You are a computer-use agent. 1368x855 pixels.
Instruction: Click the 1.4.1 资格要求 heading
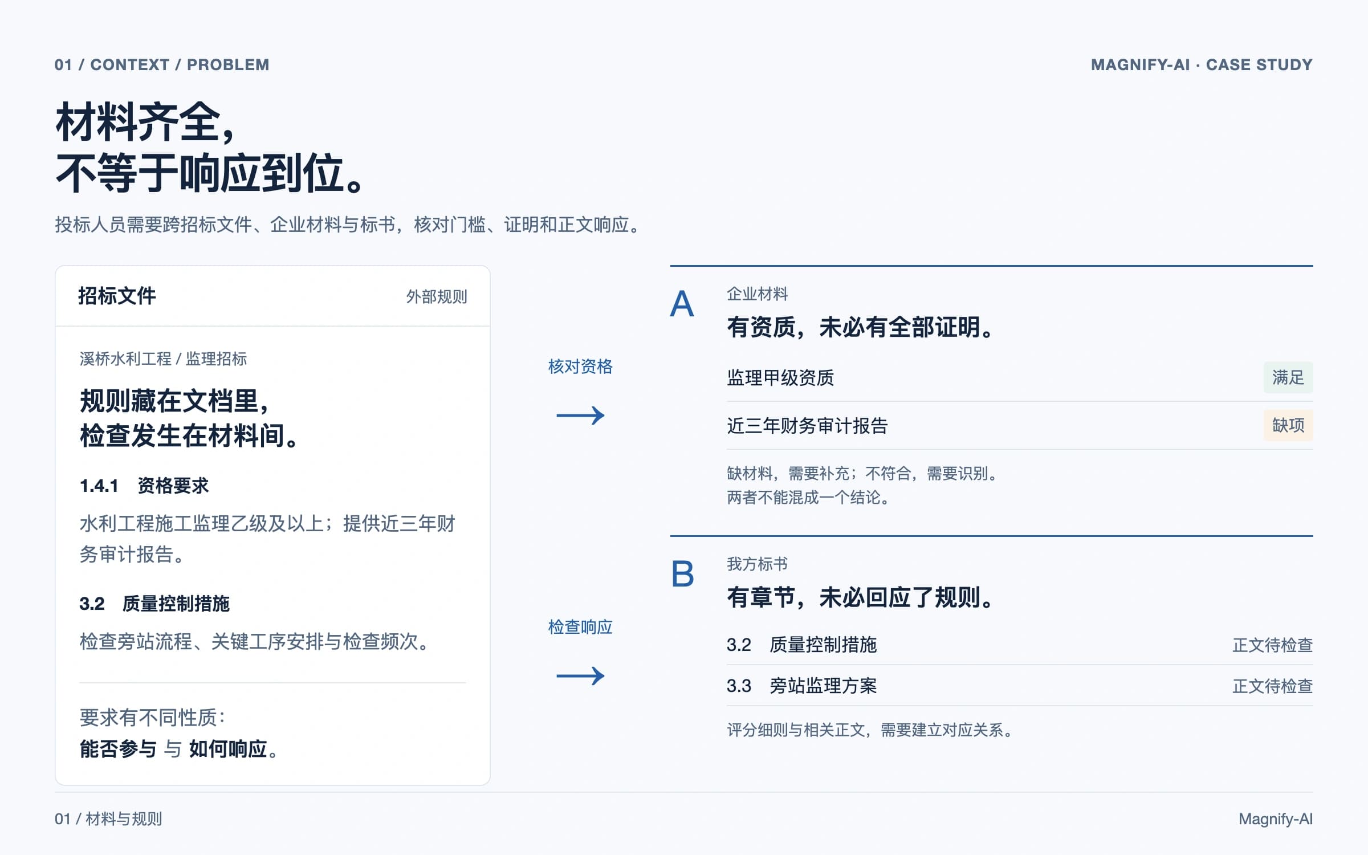pyautogui.click(x=144, y=486)
